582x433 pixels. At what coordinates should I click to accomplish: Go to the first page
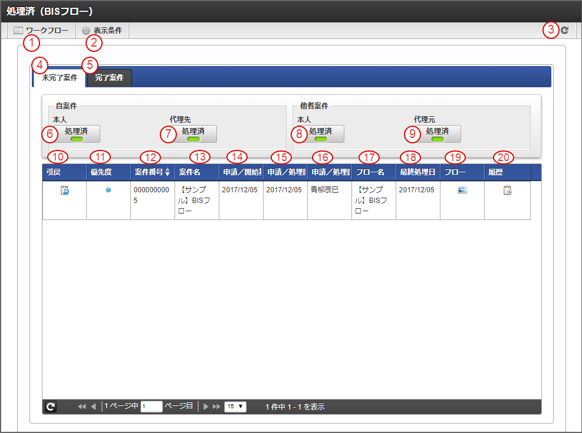81,406
